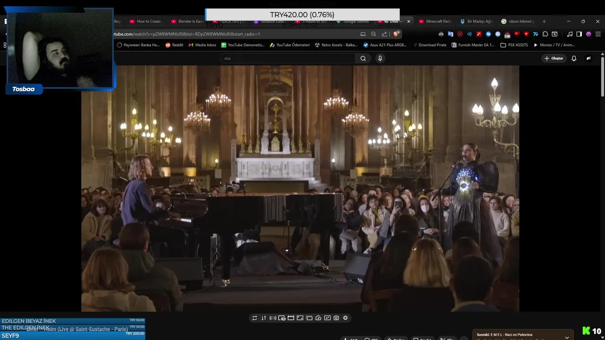The width and height of the screenshot is (605, 340).
Task: Click the TRY420.00 donation goal bar
Action: pyautogui.click(x=302, y=15)
